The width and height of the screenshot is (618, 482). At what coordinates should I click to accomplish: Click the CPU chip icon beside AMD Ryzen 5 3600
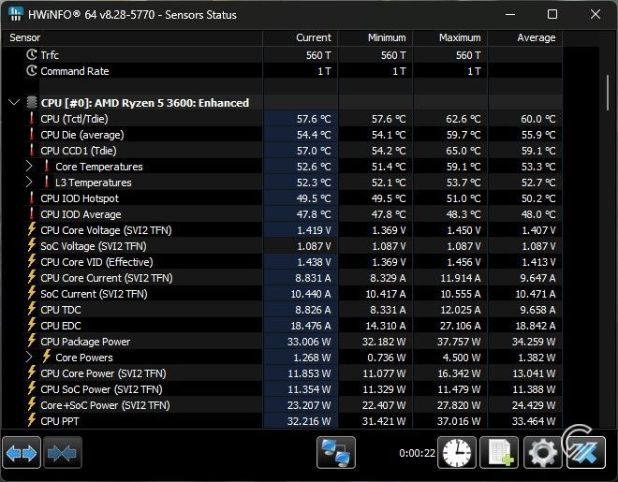(x=32, y=103)
